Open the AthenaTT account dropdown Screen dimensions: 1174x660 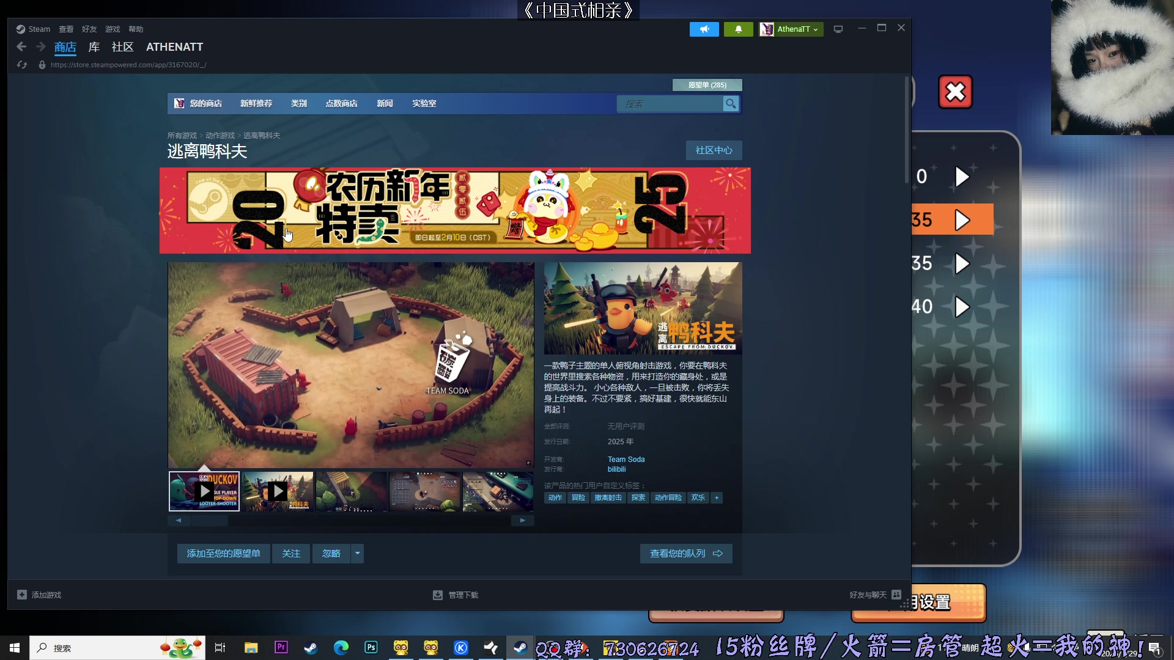tap(791, 29)
